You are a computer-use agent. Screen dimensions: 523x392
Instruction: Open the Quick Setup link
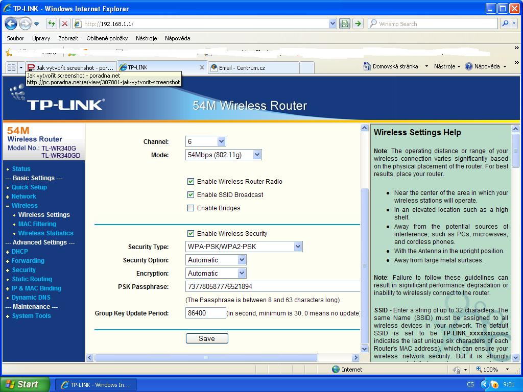[29, 187]
